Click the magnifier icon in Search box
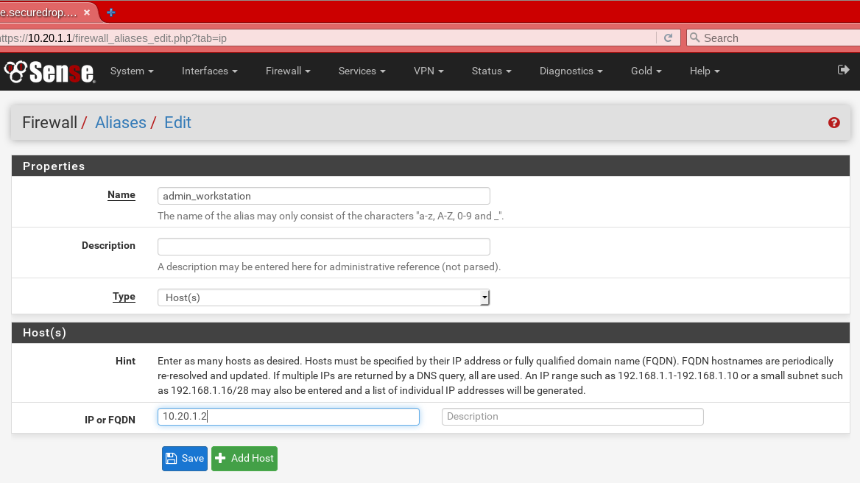 click(x=694, y=38)
